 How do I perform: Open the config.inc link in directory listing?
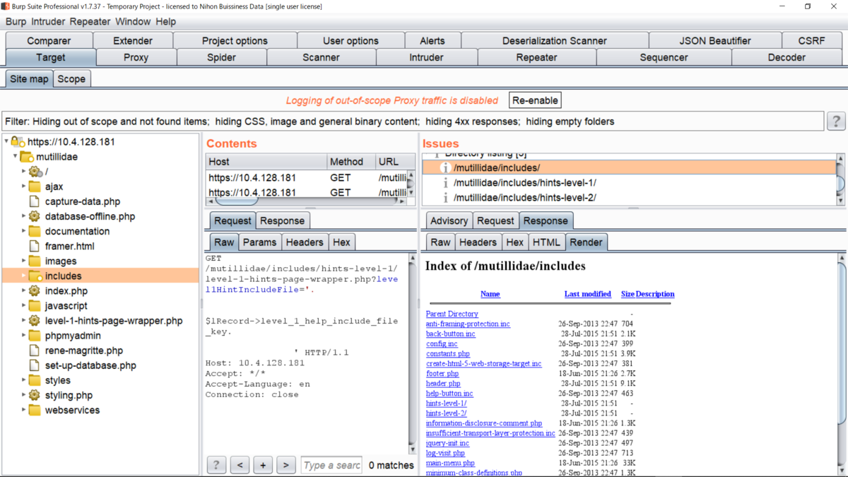pos(442,343)
